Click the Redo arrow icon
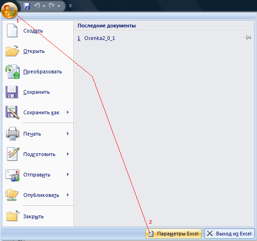The width and height of the screenshot is (257, 241). 52,6
